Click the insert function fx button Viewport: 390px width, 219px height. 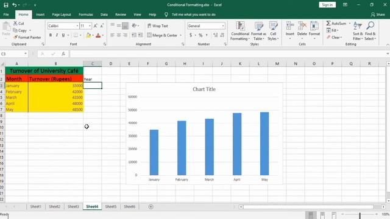click(63, 54)
